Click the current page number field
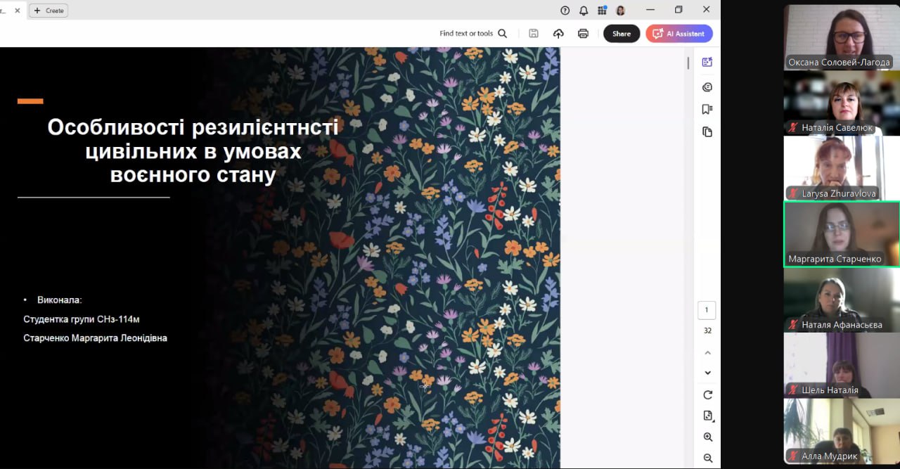Image resolution: width=900 pixels, height=469 pixels. click(x=707, y=310)
